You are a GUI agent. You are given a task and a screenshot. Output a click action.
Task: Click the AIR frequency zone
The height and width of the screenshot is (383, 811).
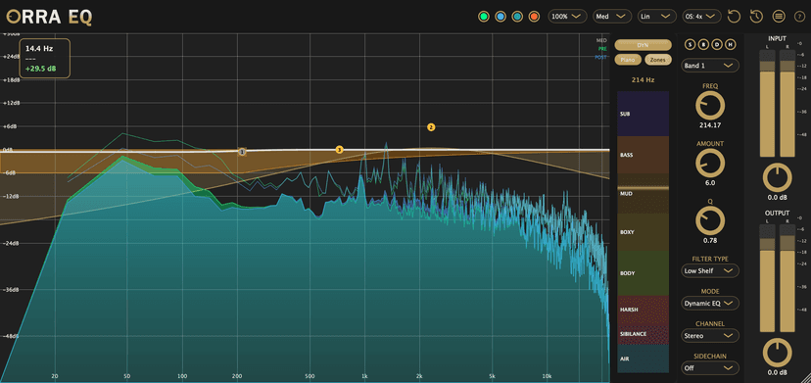point(643,359)
